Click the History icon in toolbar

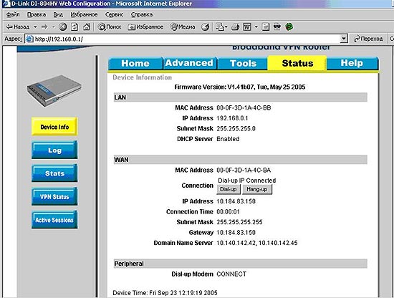206,27
